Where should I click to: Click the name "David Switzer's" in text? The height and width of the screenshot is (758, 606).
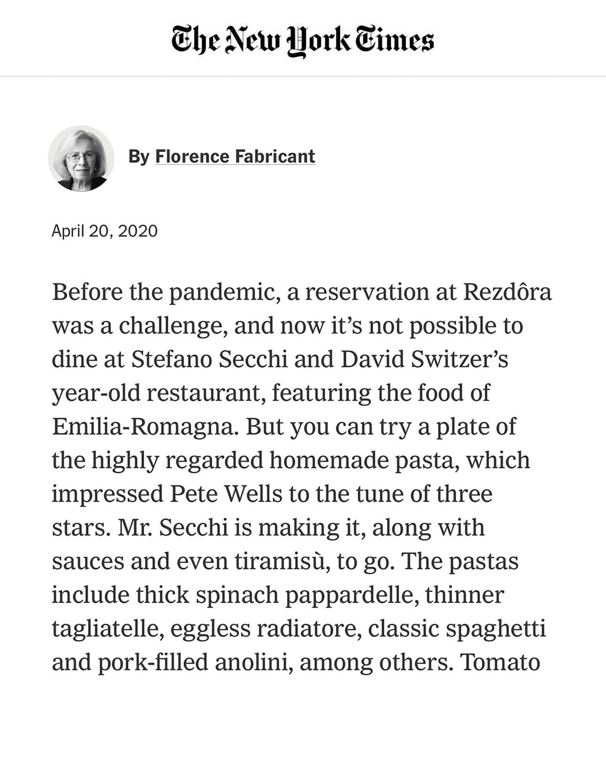(424, 360)
